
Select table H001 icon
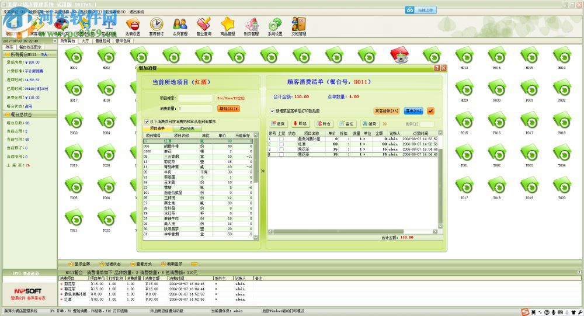point(74,56)
